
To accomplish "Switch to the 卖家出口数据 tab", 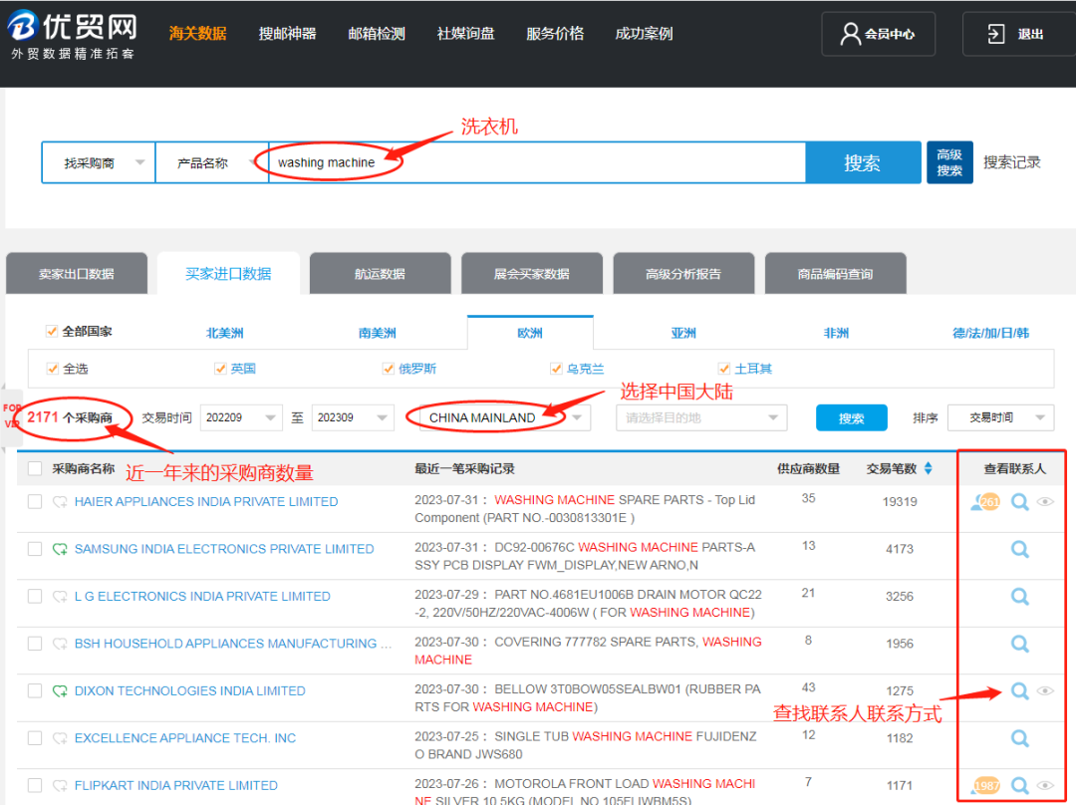I will click(x=77, y=274).
